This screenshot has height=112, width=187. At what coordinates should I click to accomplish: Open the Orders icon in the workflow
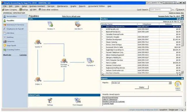(x=38, y=80)
